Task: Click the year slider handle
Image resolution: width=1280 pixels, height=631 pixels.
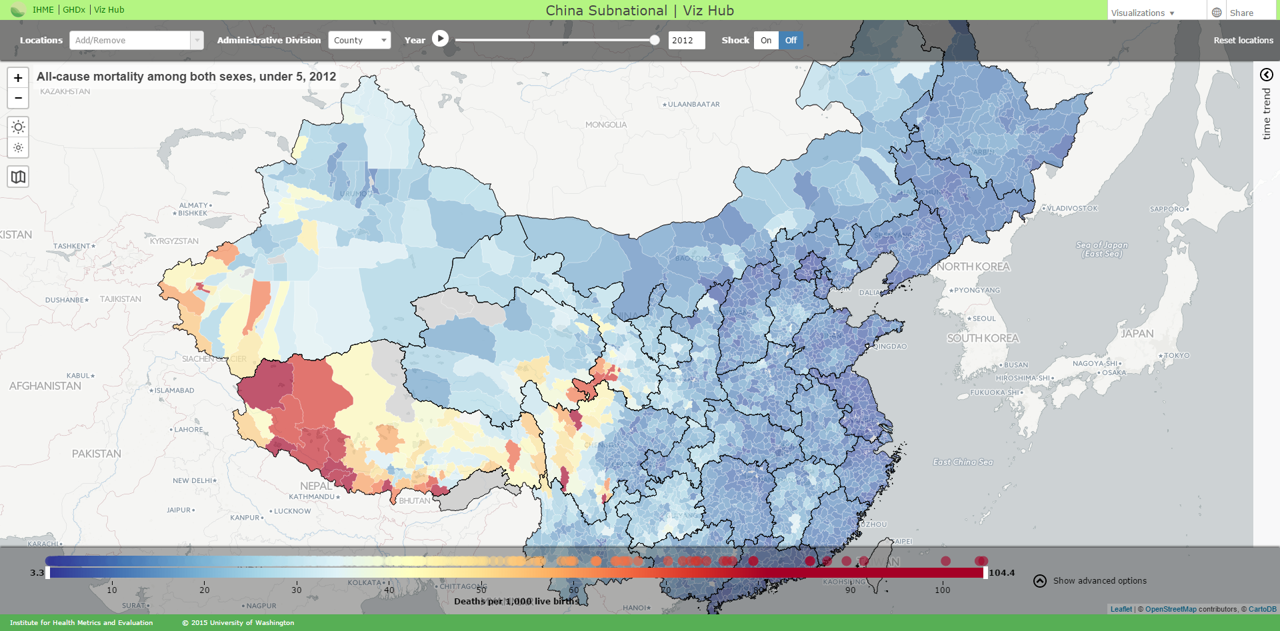Action: 655,40
